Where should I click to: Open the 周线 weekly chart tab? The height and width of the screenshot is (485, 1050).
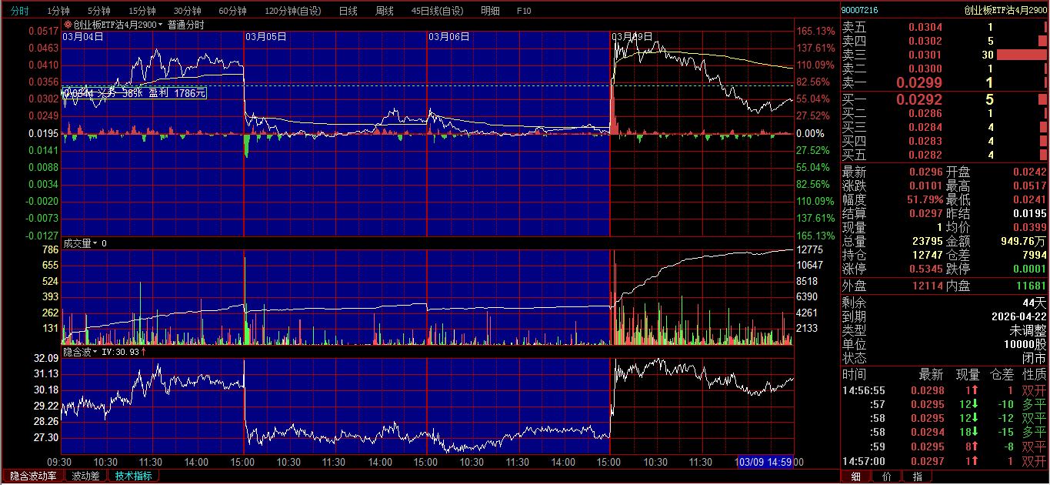[x=384, y=11]
